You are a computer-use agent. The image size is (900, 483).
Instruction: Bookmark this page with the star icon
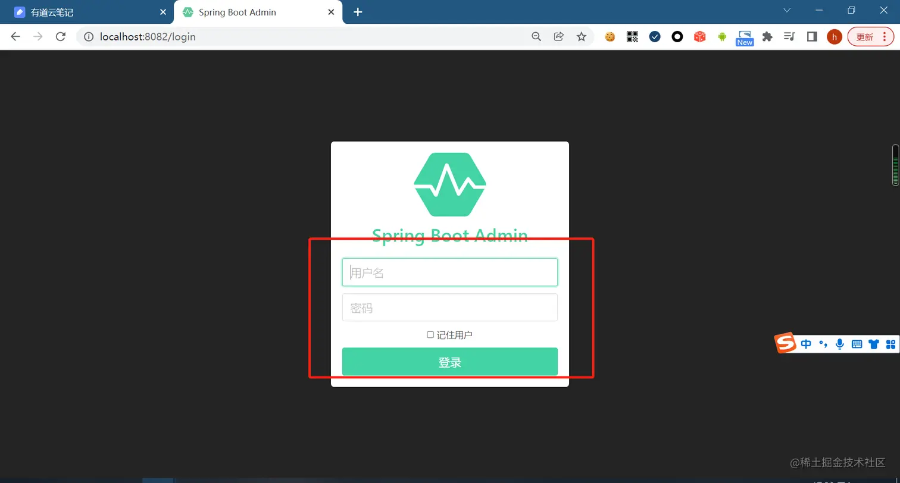[x=582, y=37]
